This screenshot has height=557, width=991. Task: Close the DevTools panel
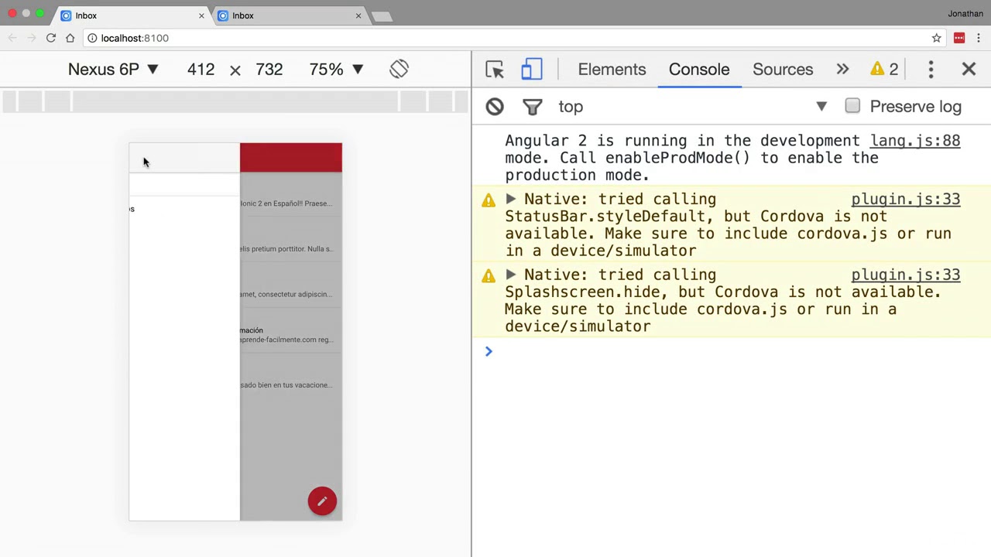tap(969, 69)
